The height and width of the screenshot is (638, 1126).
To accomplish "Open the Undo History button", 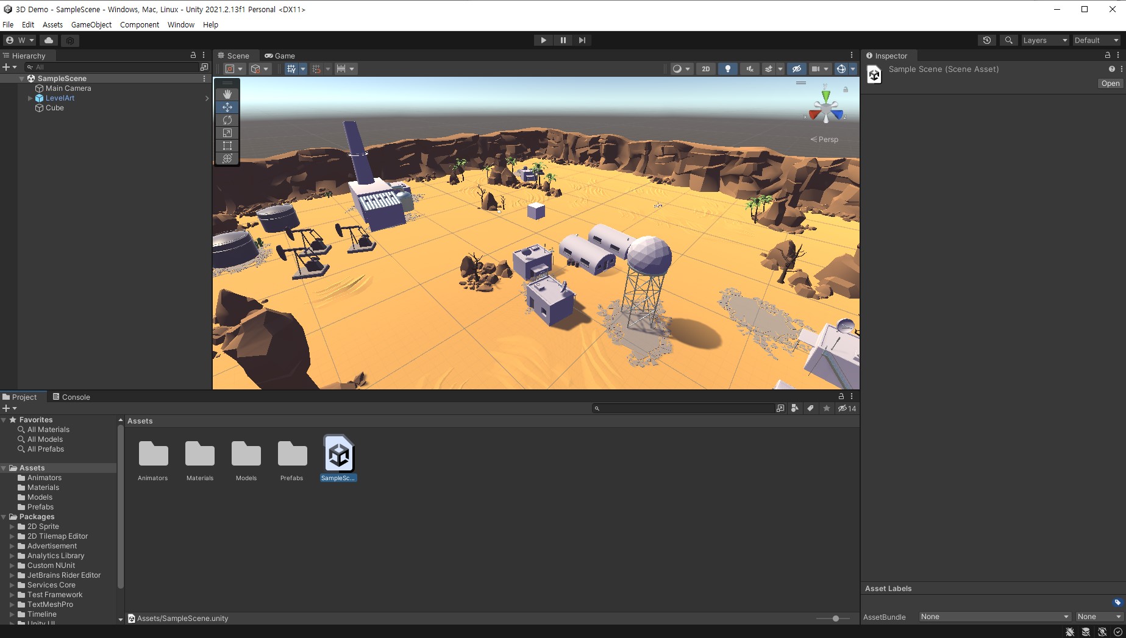I will (x=987, y=40).
